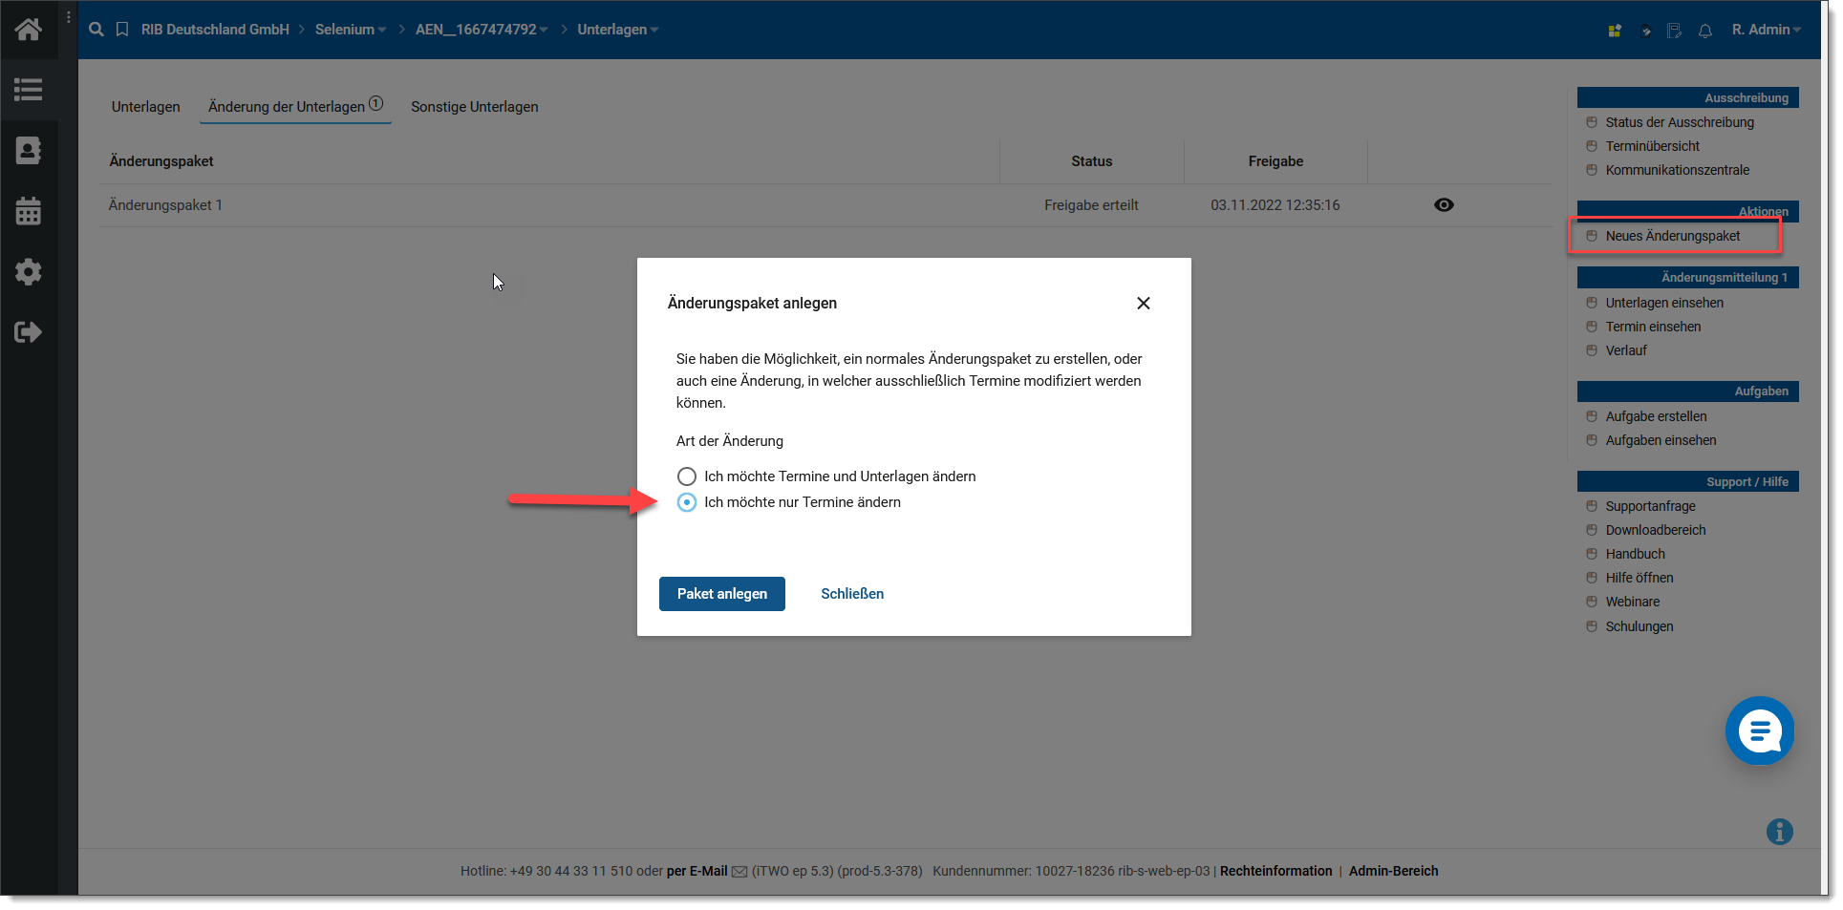Open Termin einsehen
1843x910 pixels.
point(1653,327)
